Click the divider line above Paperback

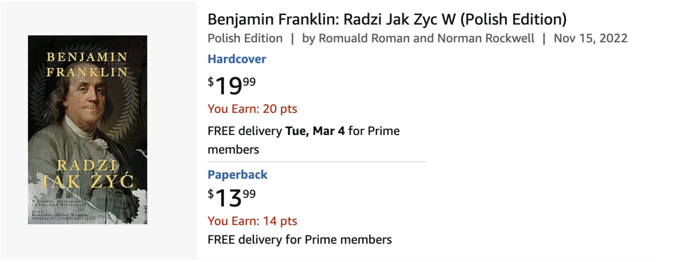point(317,161)
